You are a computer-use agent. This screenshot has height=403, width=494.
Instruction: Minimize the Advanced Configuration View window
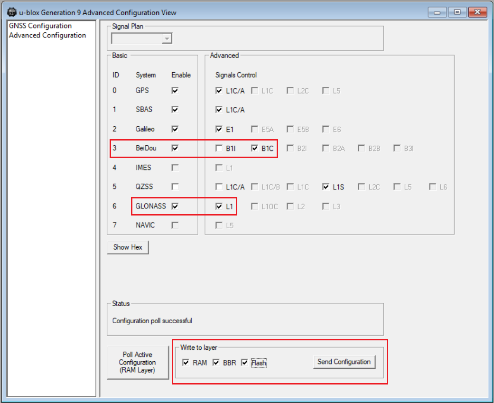(437, 12)
